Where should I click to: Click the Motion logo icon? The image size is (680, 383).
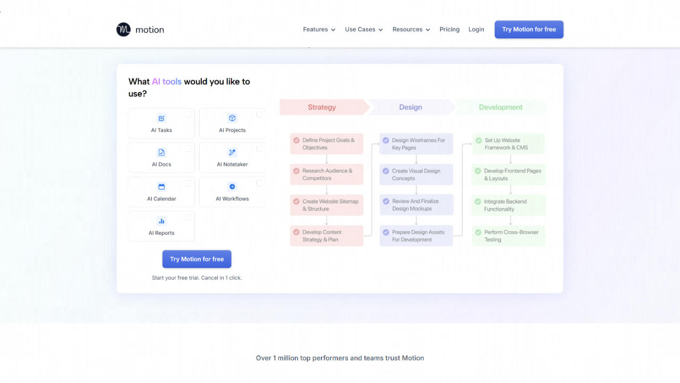coord(123,30)
